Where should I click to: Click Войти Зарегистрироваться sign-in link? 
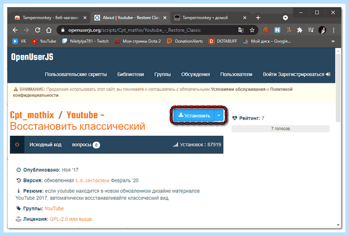[x=297, y=74]
